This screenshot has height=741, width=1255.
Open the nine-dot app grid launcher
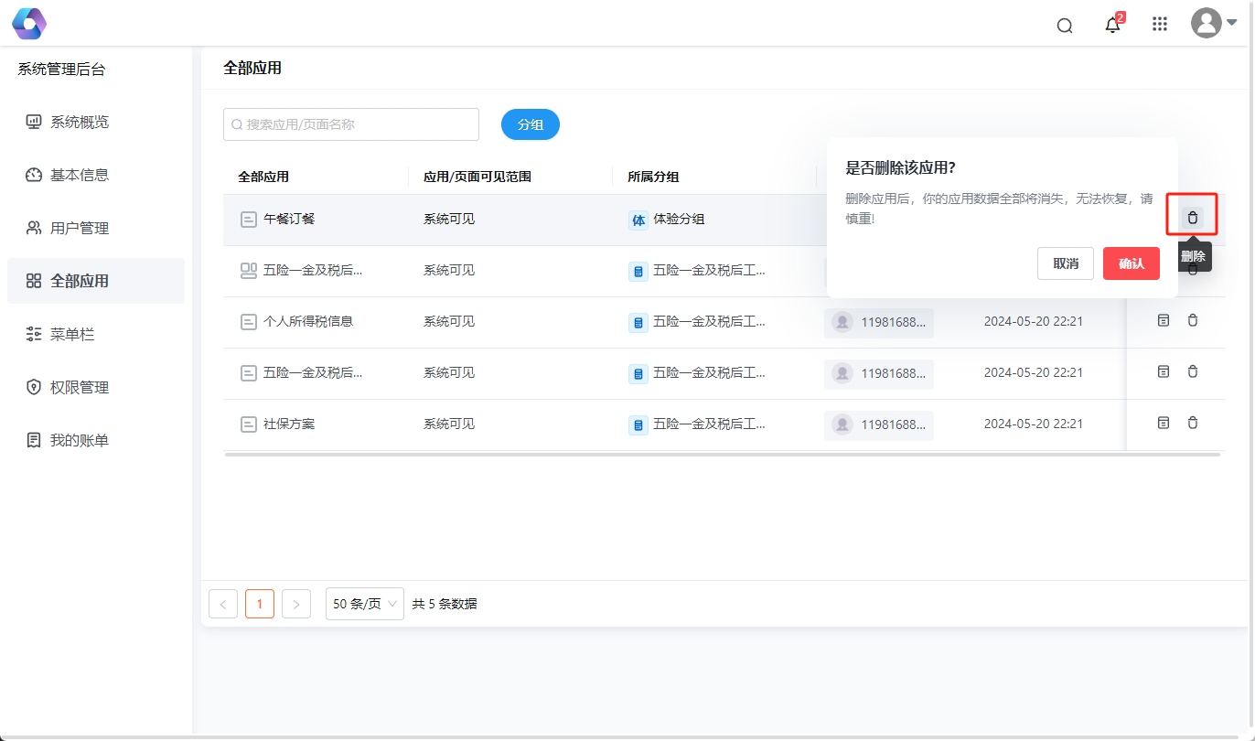pos(1160,25)
